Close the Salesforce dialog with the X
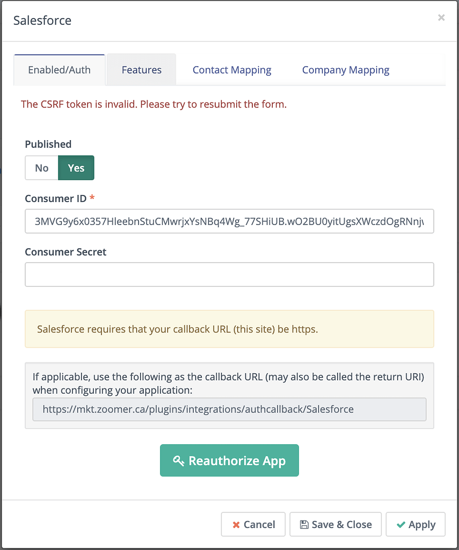Image resolution: width=459 pixels, height=550 pixels. point(441,18)
